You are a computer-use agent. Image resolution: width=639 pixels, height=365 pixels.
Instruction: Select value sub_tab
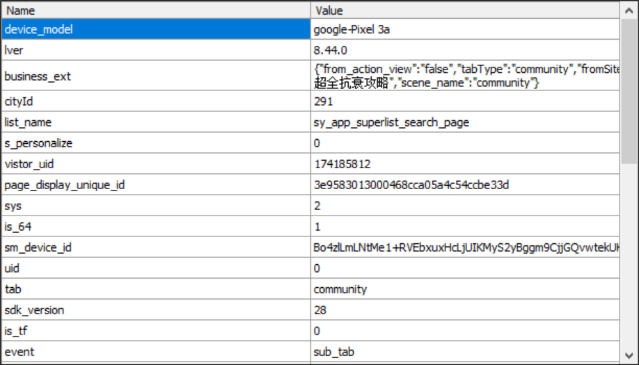pos(465,352)
